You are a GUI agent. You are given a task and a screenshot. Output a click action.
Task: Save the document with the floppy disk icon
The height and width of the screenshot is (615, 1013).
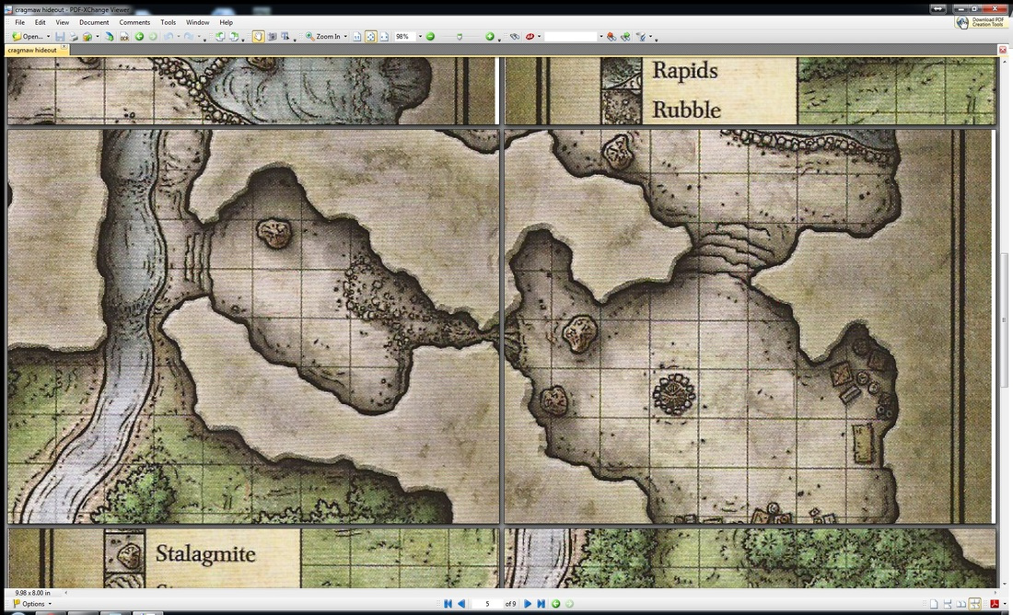(x=60, y=37)
